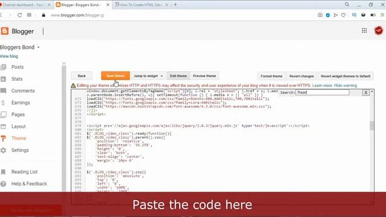386x217 pixels.
Task: Select the Edit theme button
Action: pyautogui.click(x=179, y=76)
